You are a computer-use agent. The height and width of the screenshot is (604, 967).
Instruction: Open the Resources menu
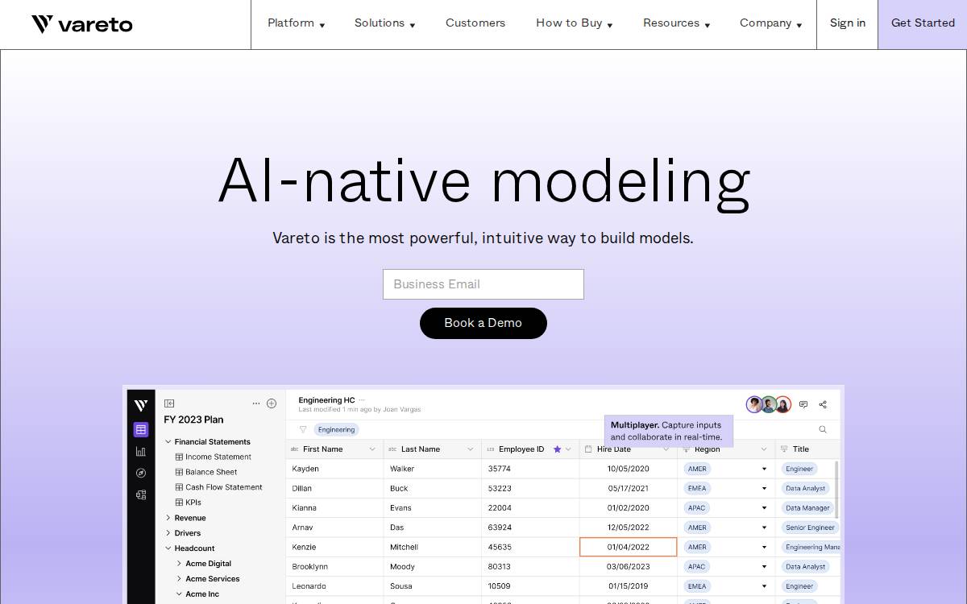(x=676, y=23)
